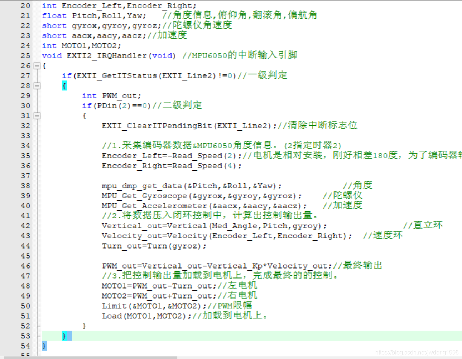Click the 'MOTO2=PWM_out+Turn_out;' statement
The height and width of the screenshot is (359, 462).
point(159,296)
